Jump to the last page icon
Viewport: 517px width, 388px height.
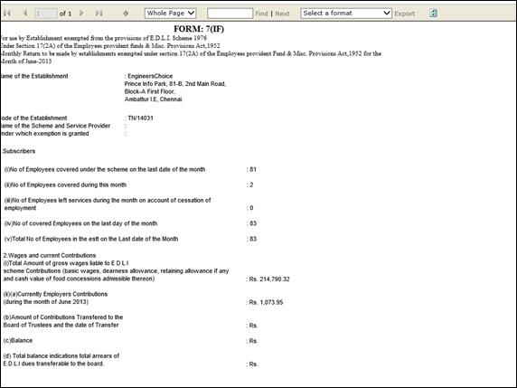pyautogui.click(x=99, y=14)
